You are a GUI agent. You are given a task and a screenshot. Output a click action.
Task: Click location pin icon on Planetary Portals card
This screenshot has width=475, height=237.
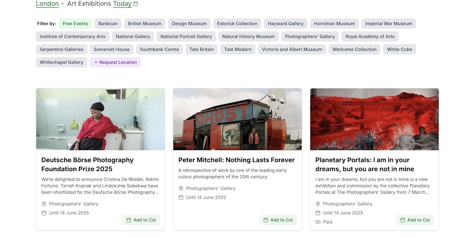(318, 204)
